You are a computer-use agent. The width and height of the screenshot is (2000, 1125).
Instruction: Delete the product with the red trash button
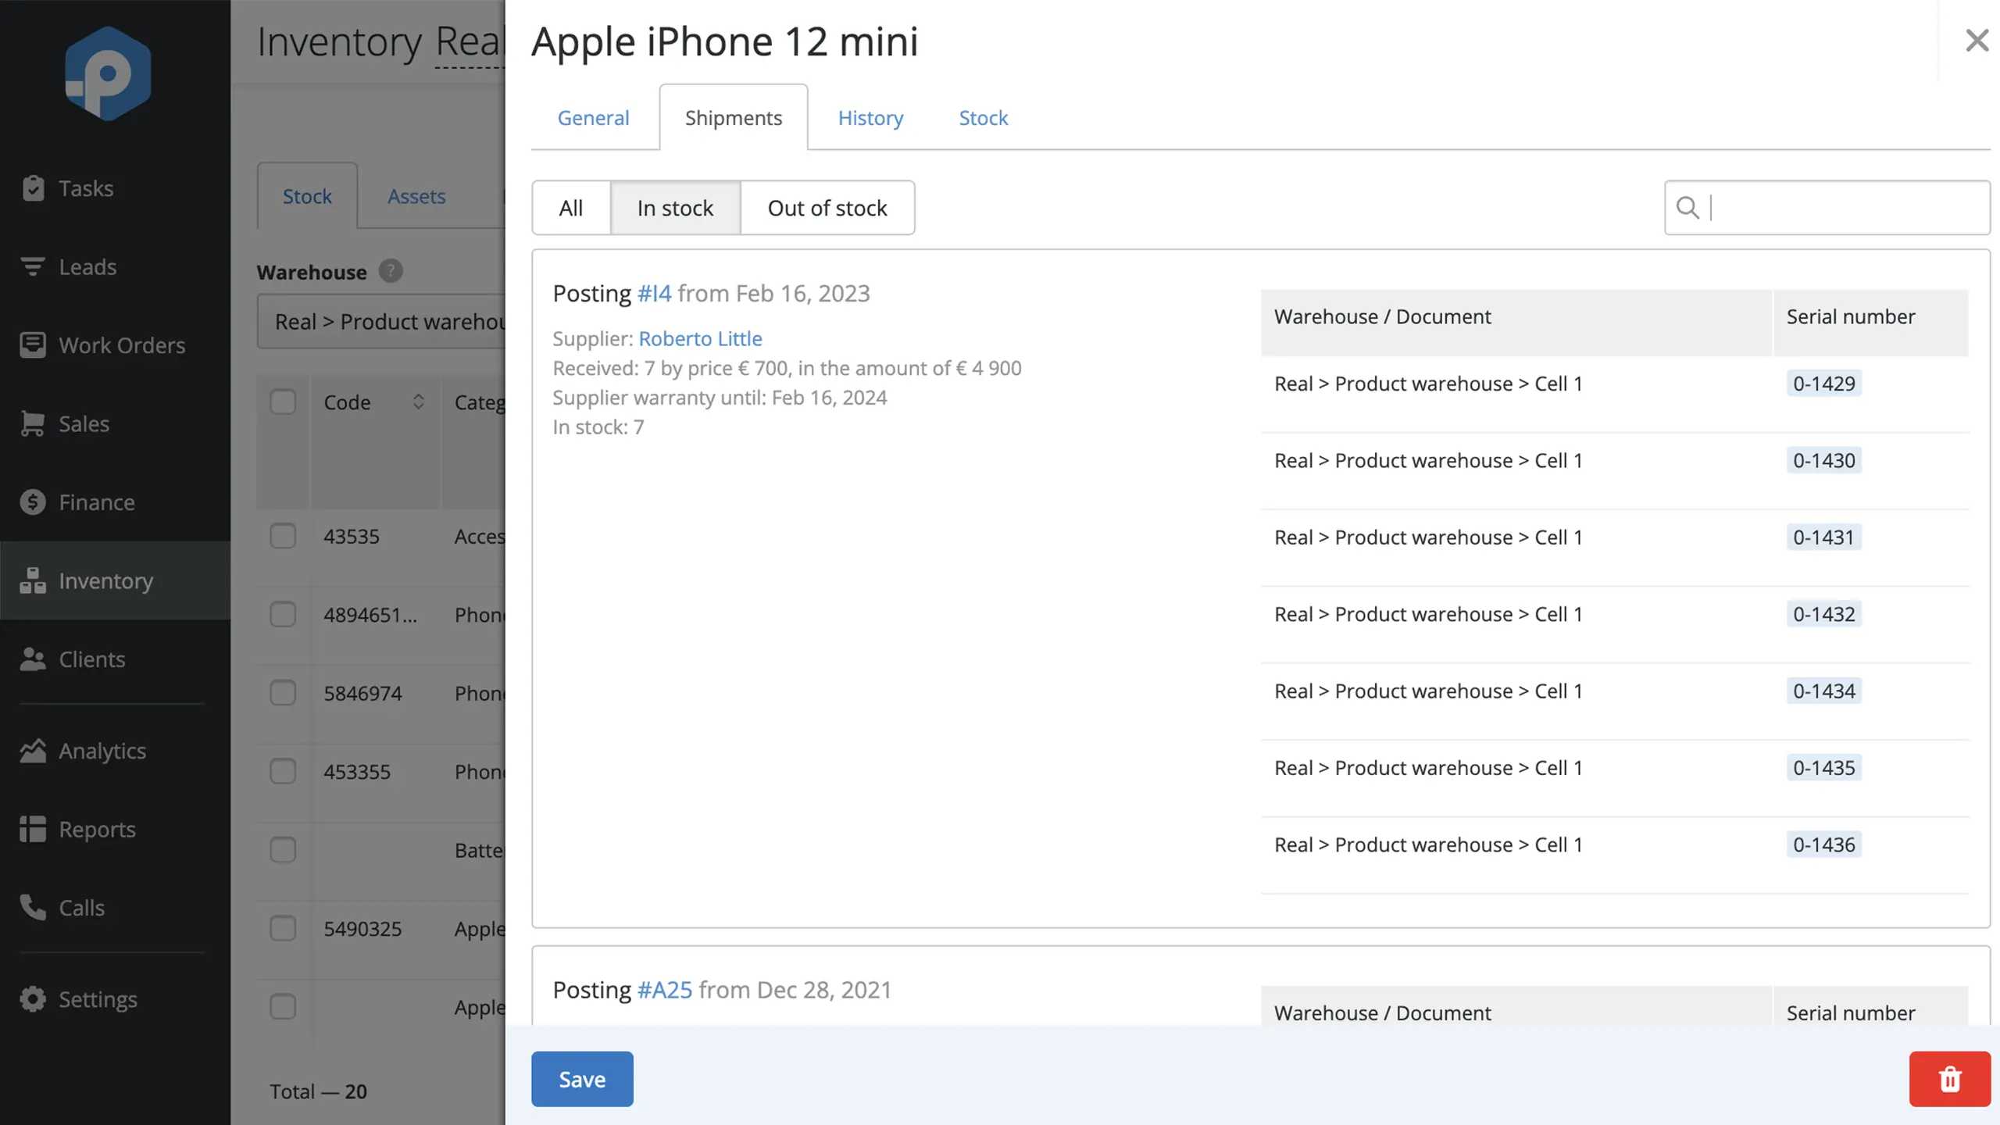1950,1079
